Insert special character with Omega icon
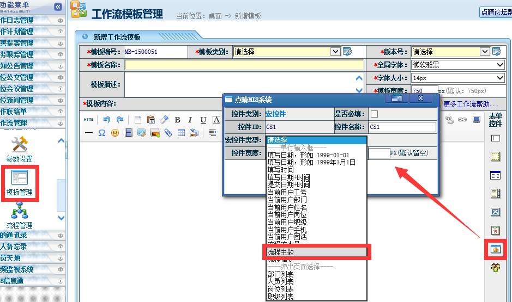Screen dimensions: 512x302 coord(101,132)
